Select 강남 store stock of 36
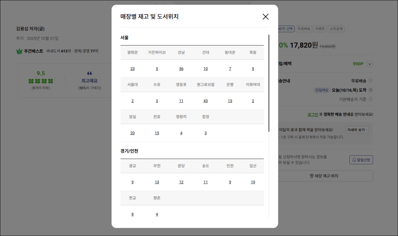 click(181, 69)
